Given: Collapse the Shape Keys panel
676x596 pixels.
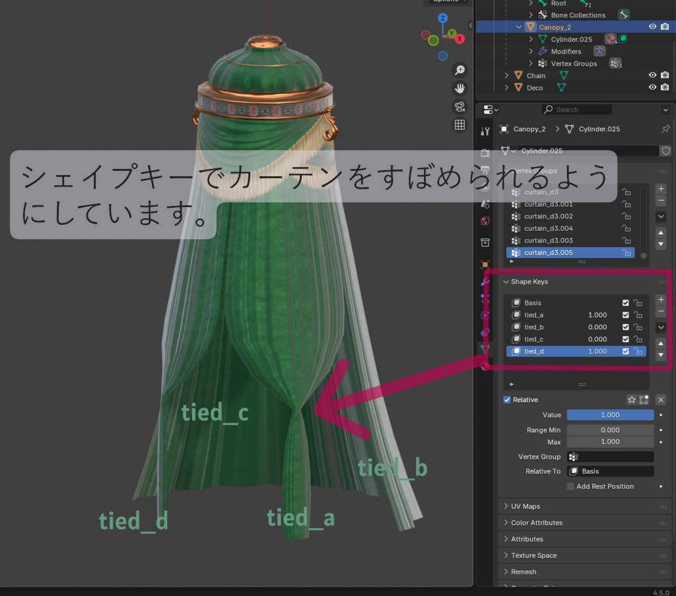Looking at the screenshot, I should [506, 282].
